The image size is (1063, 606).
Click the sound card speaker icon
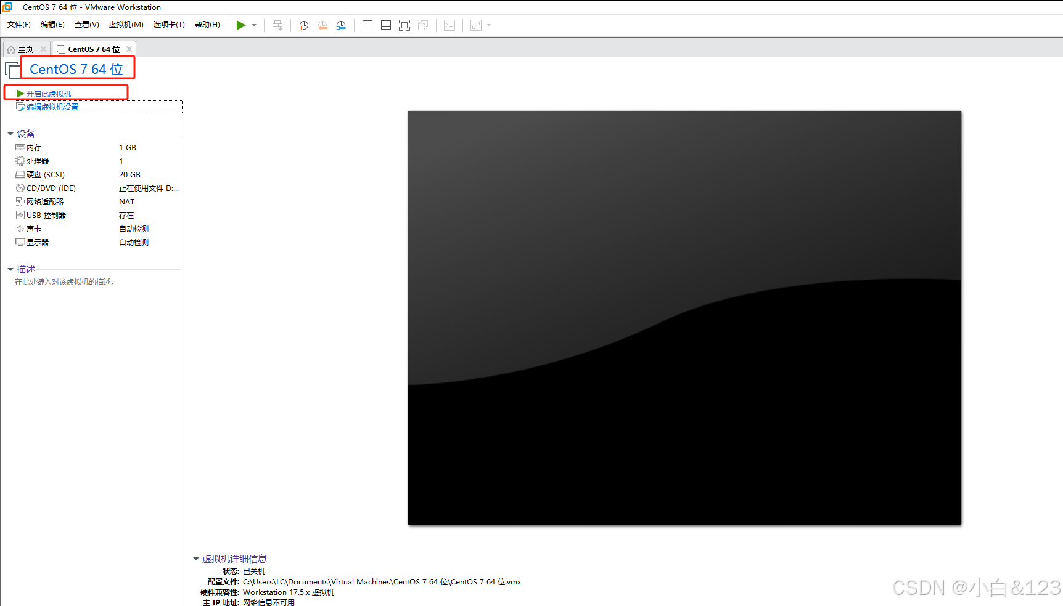tap(20, 228)
